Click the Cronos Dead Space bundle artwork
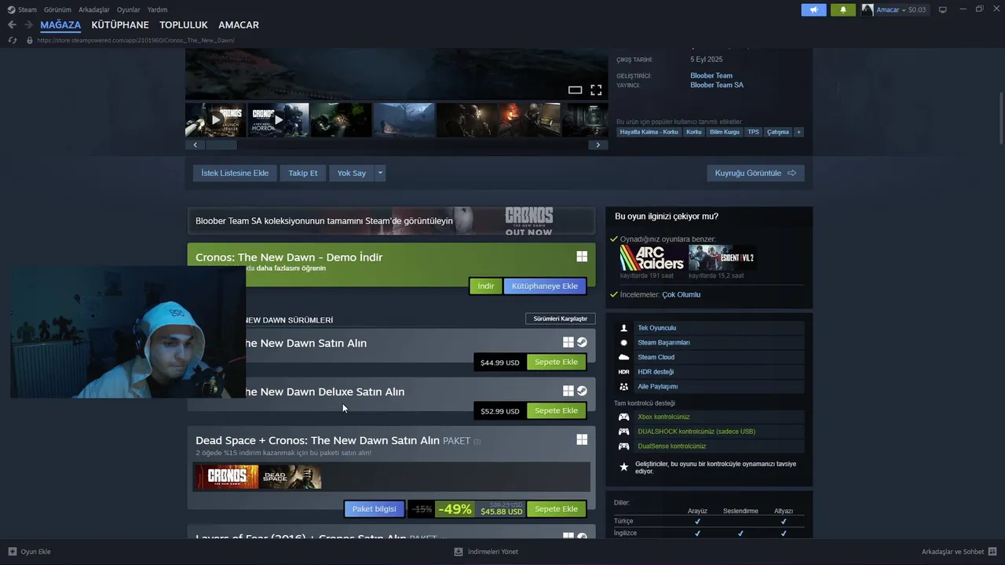The height and width of the screenshot is (565, 1005). click(258, 476)
